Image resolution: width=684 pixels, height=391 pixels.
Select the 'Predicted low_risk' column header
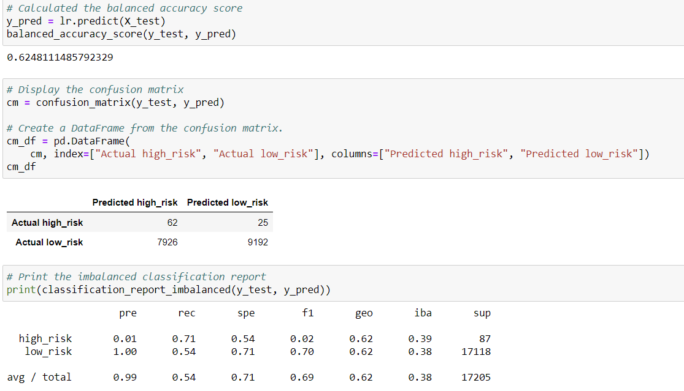coord(227,203)
